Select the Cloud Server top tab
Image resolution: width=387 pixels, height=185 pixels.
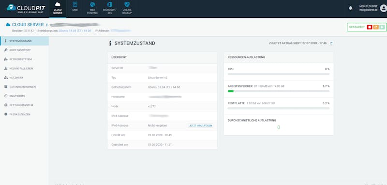click(x=58, y=8)
